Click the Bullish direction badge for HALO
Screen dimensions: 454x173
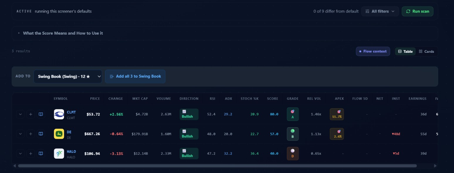[189, 153]
